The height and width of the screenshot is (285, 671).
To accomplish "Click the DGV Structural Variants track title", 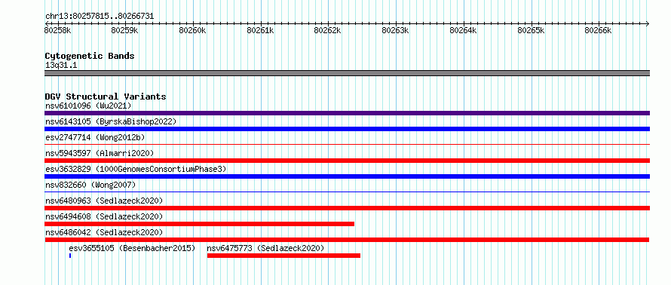I will tap(106, 97).
